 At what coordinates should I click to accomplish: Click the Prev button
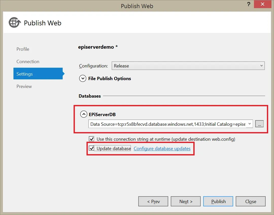(153, 201)
